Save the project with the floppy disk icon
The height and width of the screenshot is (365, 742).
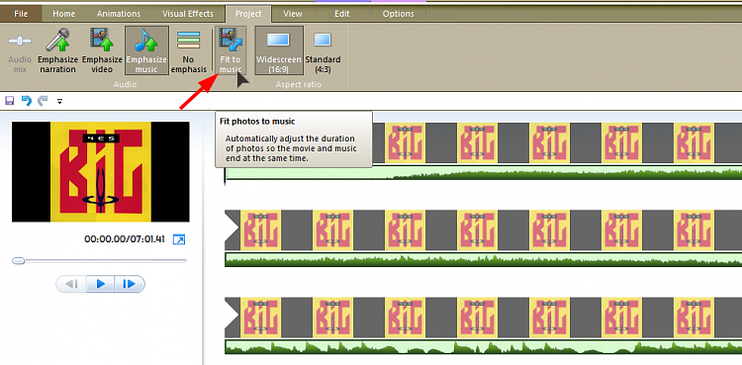(x=10, y=100)
